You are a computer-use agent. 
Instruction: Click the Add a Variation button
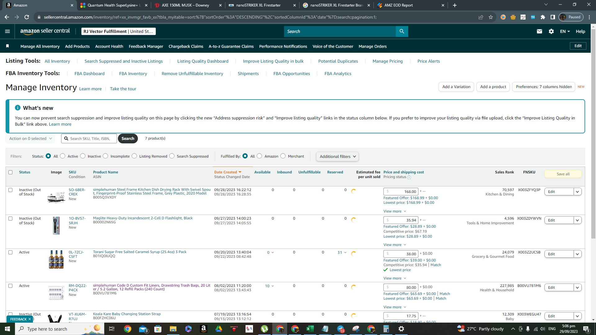(456, 87)
